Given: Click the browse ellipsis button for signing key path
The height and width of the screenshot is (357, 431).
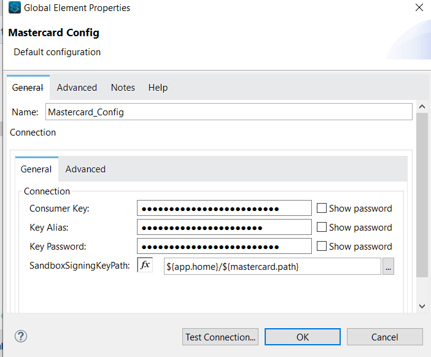Looking at the screenshot, I should tap(388, 266).
